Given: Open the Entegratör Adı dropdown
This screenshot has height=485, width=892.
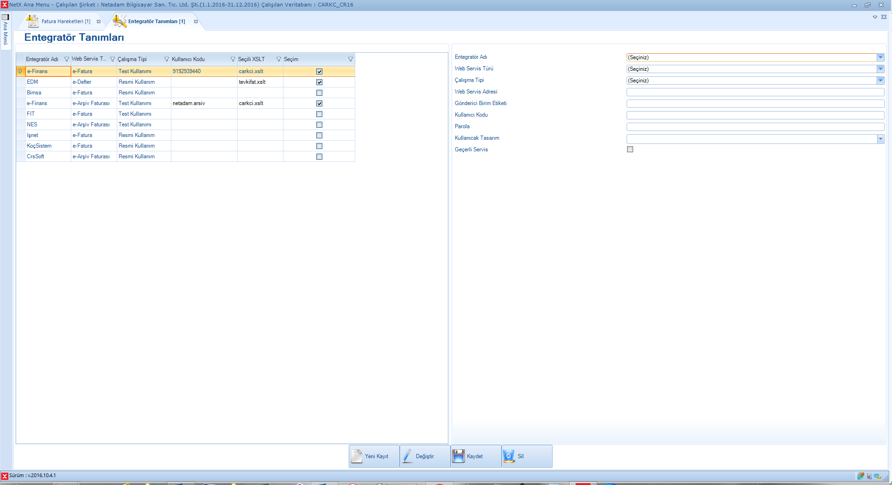Looking at the screenshot, I should coord(880,57).
